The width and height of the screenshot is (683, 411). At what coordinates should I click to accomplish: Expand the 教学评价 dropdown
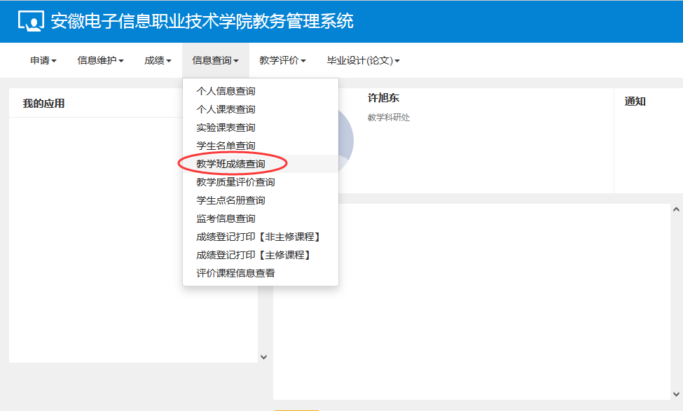click(x=282, y=61)
